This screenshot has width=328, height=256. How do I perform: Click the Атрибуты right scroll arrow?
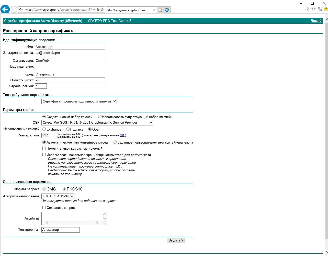coord(97,223)
